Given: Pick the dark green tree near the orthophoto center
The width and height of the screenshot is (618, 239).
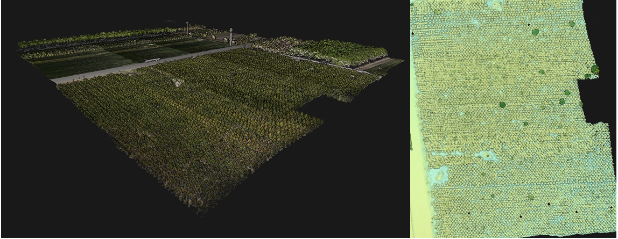Looking at the screenshot, I should pos(502,105).
